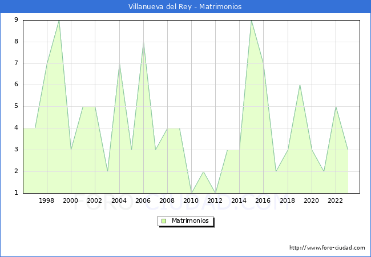Click the y-axis value 2
This screenshot has height=257, width=371.
pos(16,171)
